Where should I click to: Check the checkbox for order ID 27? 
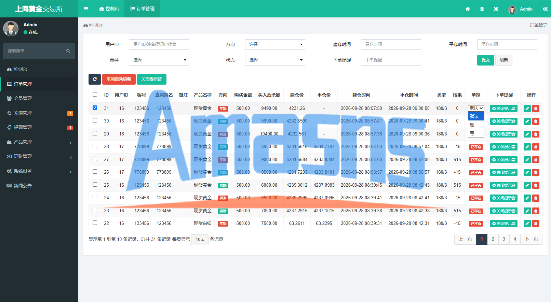tap(95, 159)
